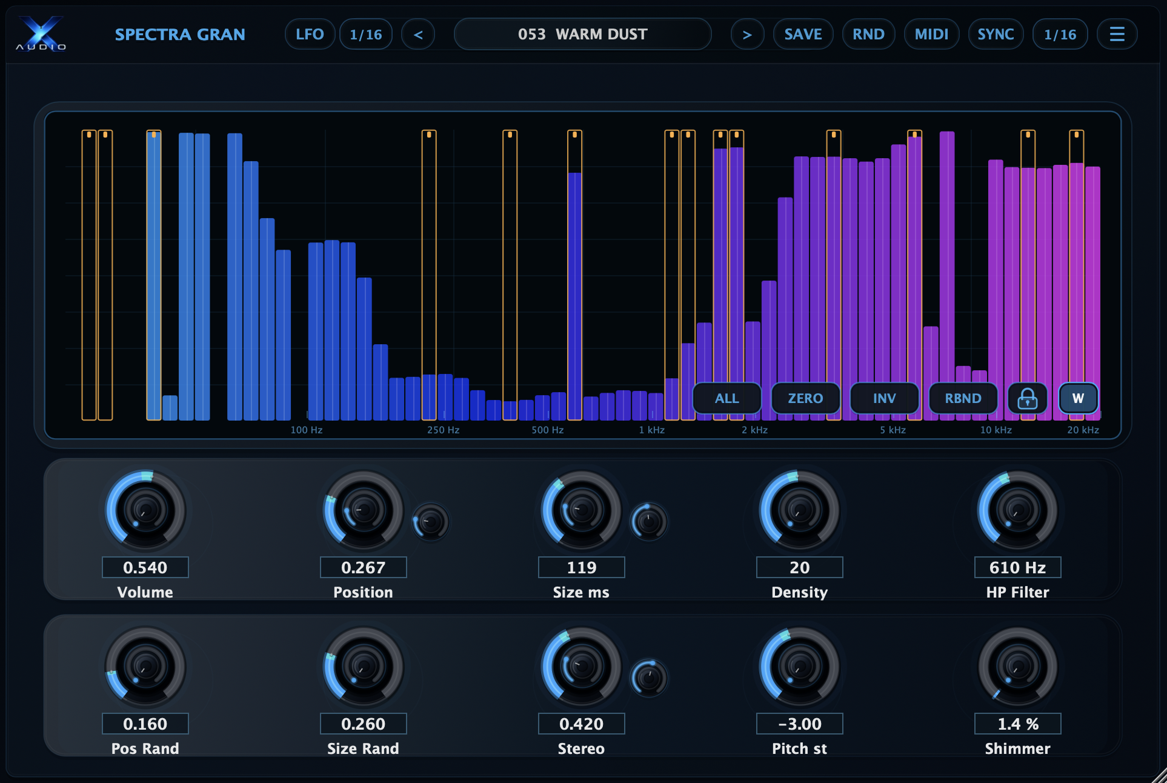Click the Volume knob
Screen dimensions: 1167x783
click(145, 510)
